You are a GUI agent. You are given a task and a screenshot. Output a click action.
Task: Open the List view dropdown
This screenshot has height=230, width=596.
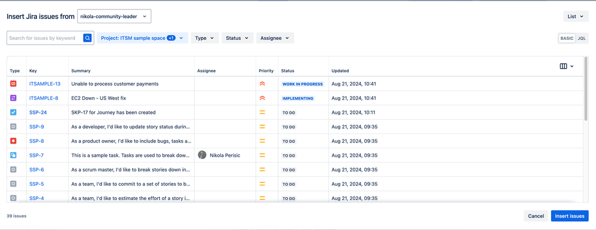pos(576,16)
